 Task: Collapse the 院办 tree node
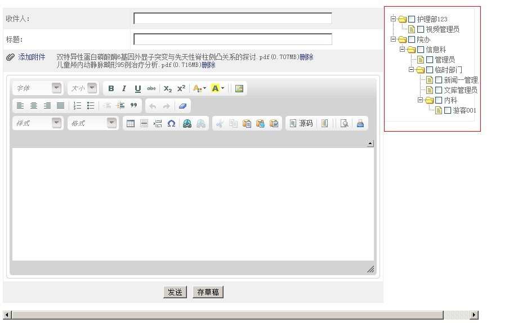click(x=393, y=39)
